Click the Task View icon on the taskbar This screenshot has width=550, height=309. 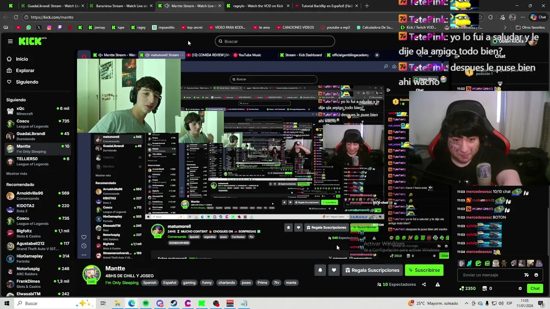pyautogui.click(x=103, y=303)
